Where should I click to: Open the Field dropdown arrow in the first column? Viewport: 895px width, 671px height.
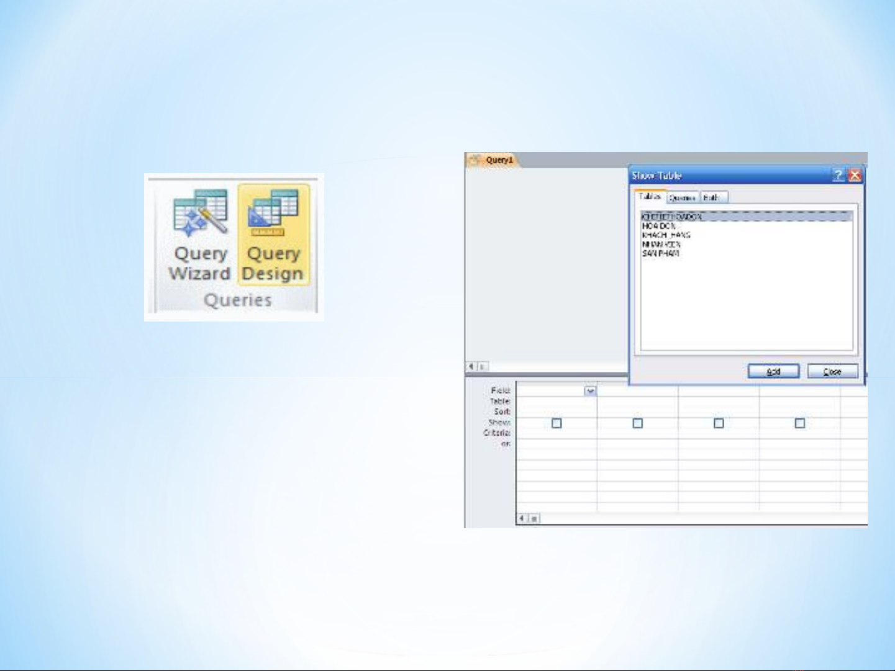point(590,391)
